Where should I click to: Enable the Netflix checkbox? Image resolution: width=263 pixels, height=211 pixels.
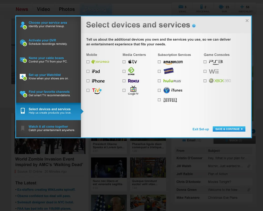point(159,100)
